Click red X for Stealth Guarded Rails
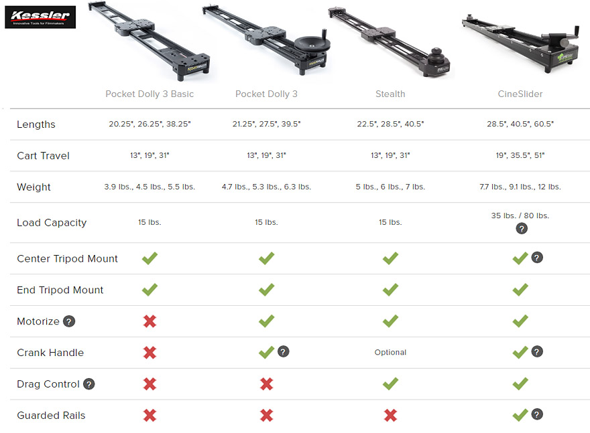The height and width of the screenshot is (433, 590). [391, 416]
